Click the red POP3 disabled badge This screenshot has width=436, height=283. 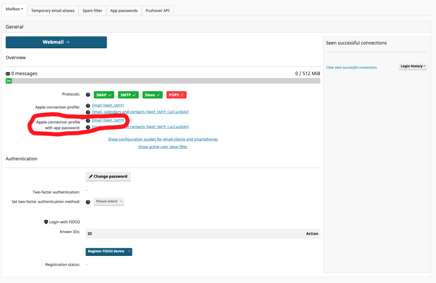point(176,95)
